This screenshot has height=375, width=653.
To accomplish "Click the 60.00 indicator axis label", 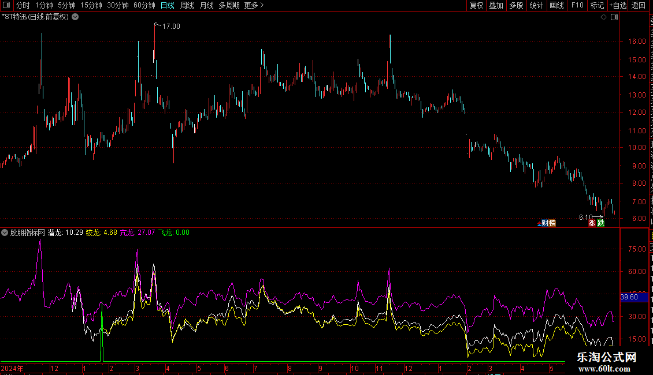I will [637, 272].
